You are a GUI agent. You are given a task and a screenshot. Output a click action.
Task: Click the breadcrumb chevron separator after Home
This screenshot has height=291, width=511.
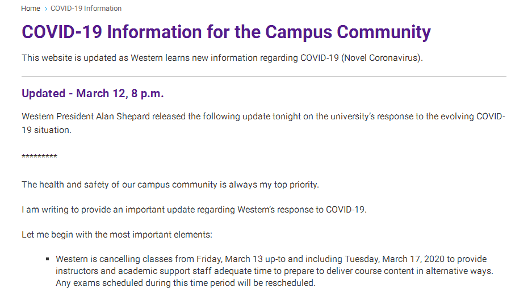click(x=45, y=9)
